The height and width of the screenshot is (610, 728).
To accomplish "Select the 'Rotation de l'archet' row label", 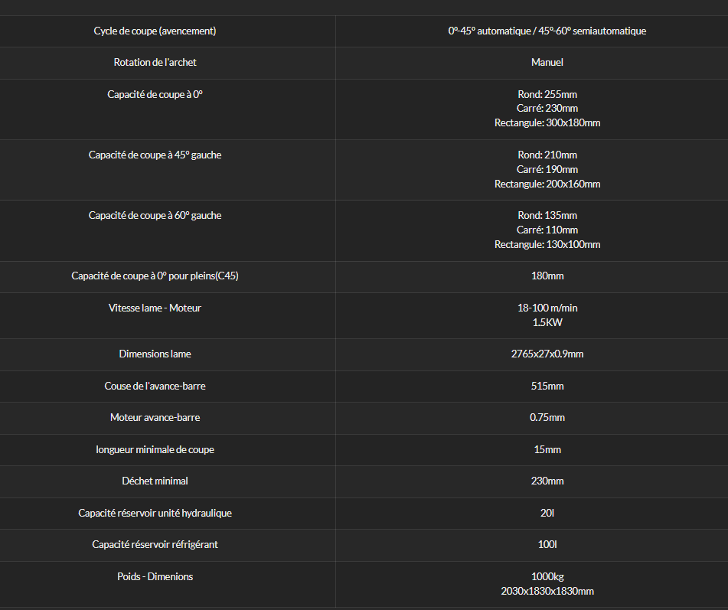I will [155, 62].
